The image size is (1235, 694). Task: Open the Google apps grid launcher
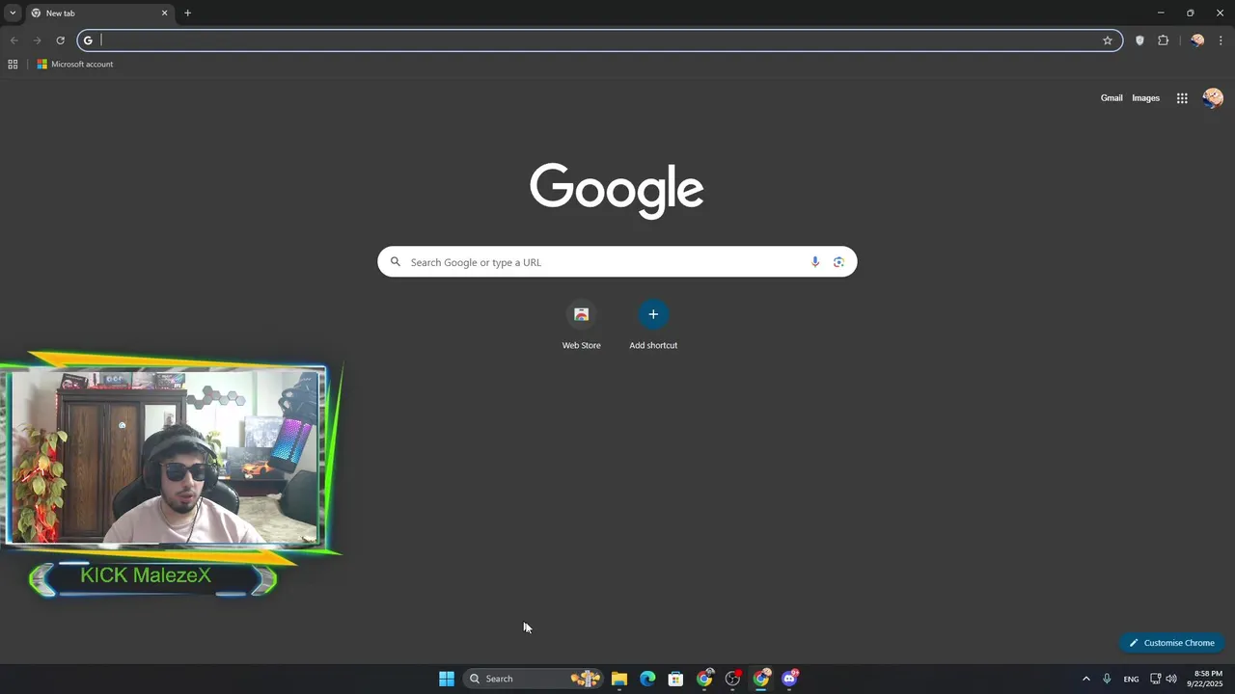click(x=1182, y=98)
